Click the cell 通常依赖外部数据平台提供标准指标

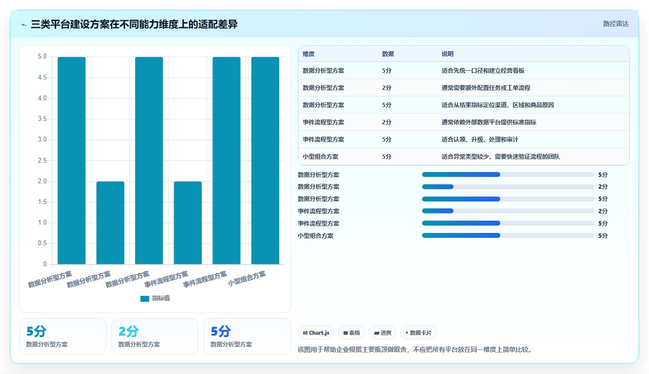489,122
